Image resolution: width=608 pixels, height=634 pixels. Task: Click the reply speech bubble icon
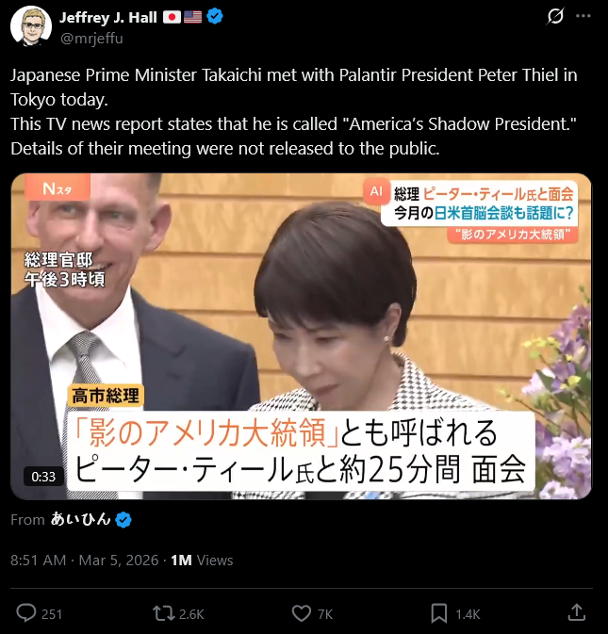coord(25,613)
